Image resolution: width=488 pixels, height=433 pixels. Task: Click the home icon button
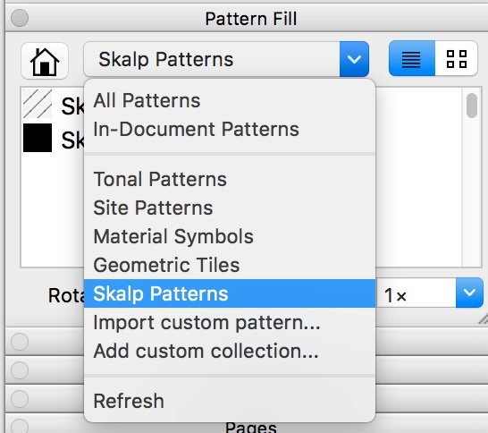pyautogui.click(x=45, y=61)
